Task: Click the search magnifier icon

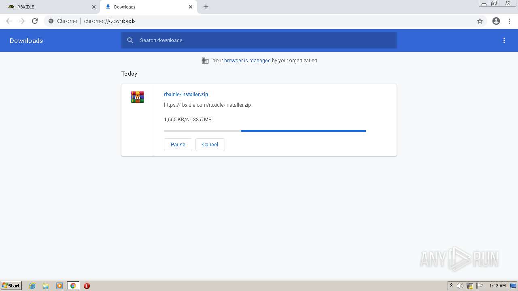Action: pos(130,40)
